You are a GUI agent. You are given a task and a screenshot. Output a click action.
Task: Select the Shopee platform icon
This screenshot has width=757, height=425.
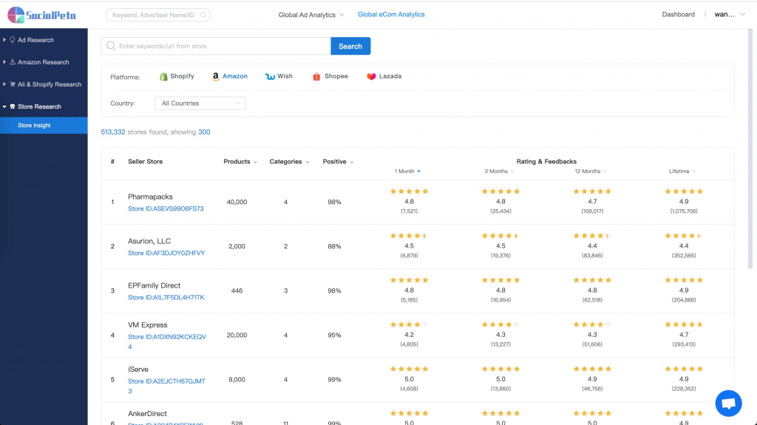point(316,76)
